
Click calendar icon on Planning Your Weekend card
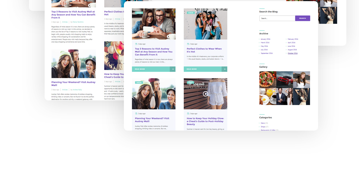(136, 113)
